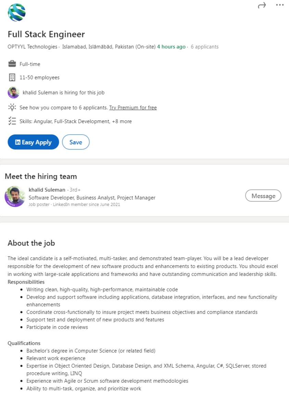Click the lightbulb applicant insights icon
Viewport: 289px width, 398px height.
(x=12, y=107)
